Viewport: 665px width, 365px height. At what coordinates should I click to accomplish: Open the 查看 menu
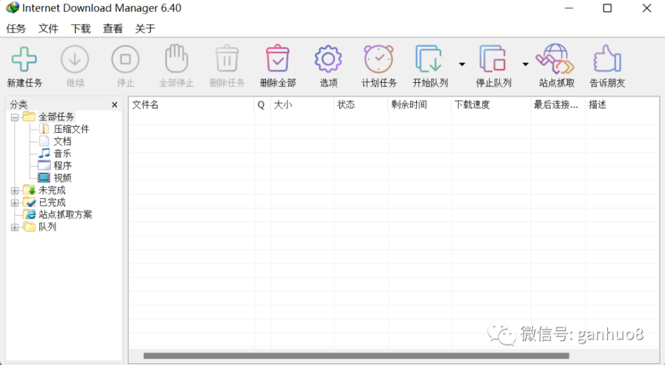[x=113, y=29]
